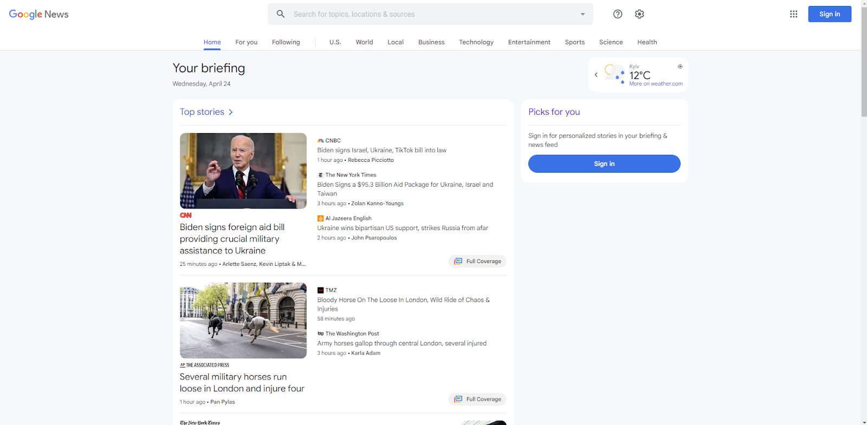Open the search options dropdown arrow

583,14
